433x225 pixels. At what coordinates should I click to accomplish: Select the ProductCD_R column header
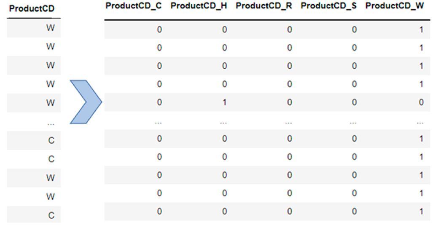click(264, 6)
